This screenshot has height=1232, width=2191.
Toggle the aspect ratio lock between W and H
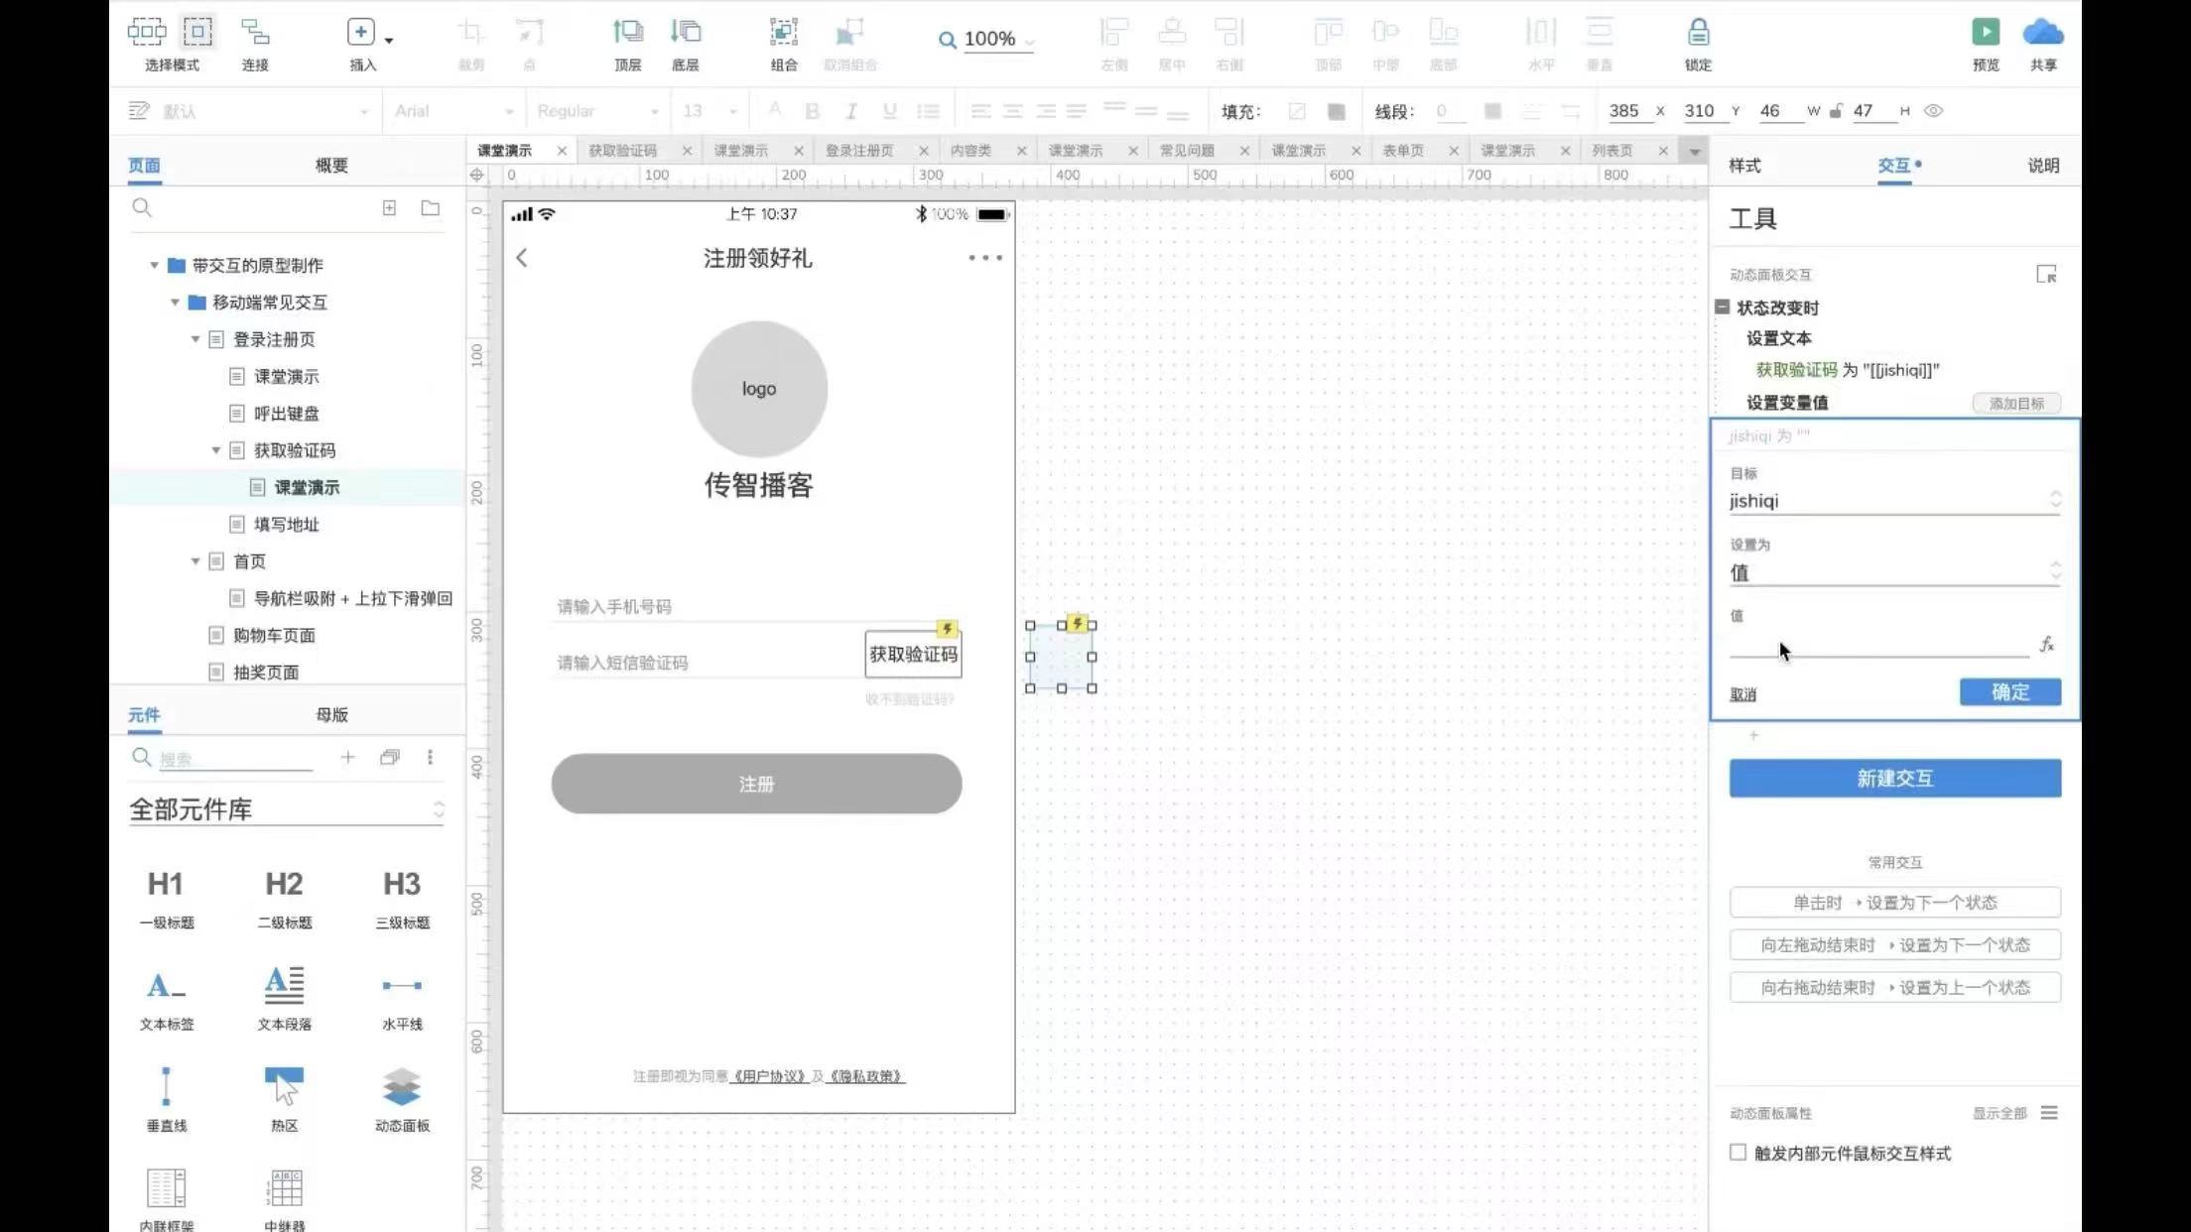[x=1836, y=111]
